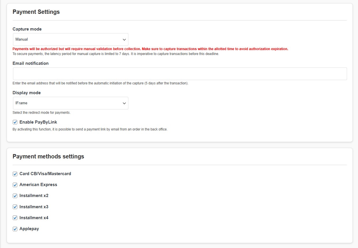Click the Capture mode chevron arrow
Screen dimensions: 358x248
(124, 39)
